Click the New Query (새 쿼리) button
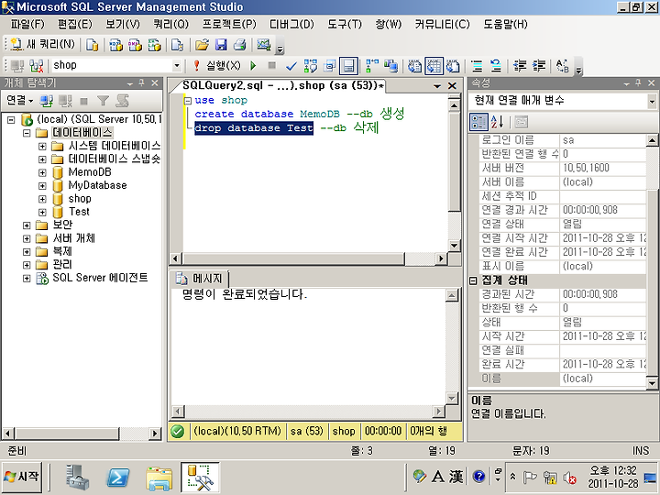 coord(42,44)
